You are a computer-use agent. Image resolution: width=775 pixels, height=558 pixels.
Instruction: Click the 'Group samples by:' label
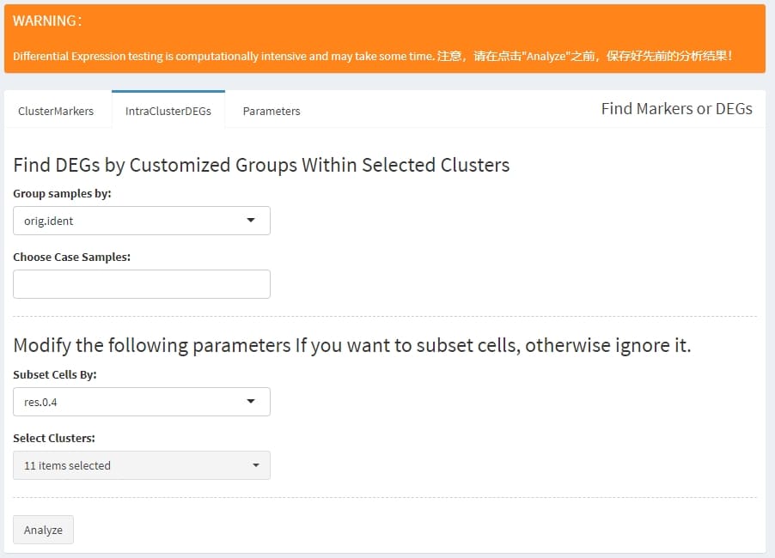62,194
